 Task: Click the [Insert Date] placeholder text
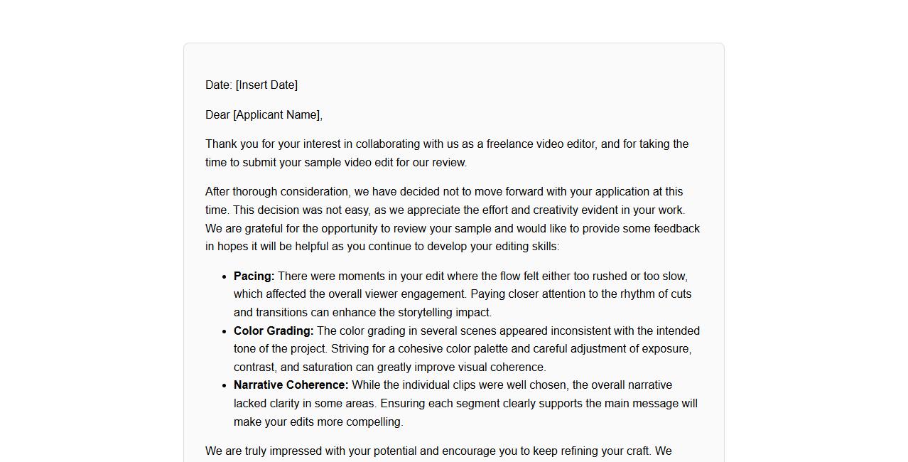pos(266,85)
